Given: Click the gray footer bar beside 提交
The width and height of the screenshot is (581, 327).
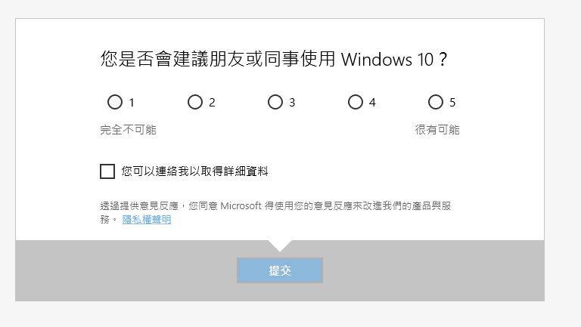Looking at the screenshot, I should click(433, 270).
